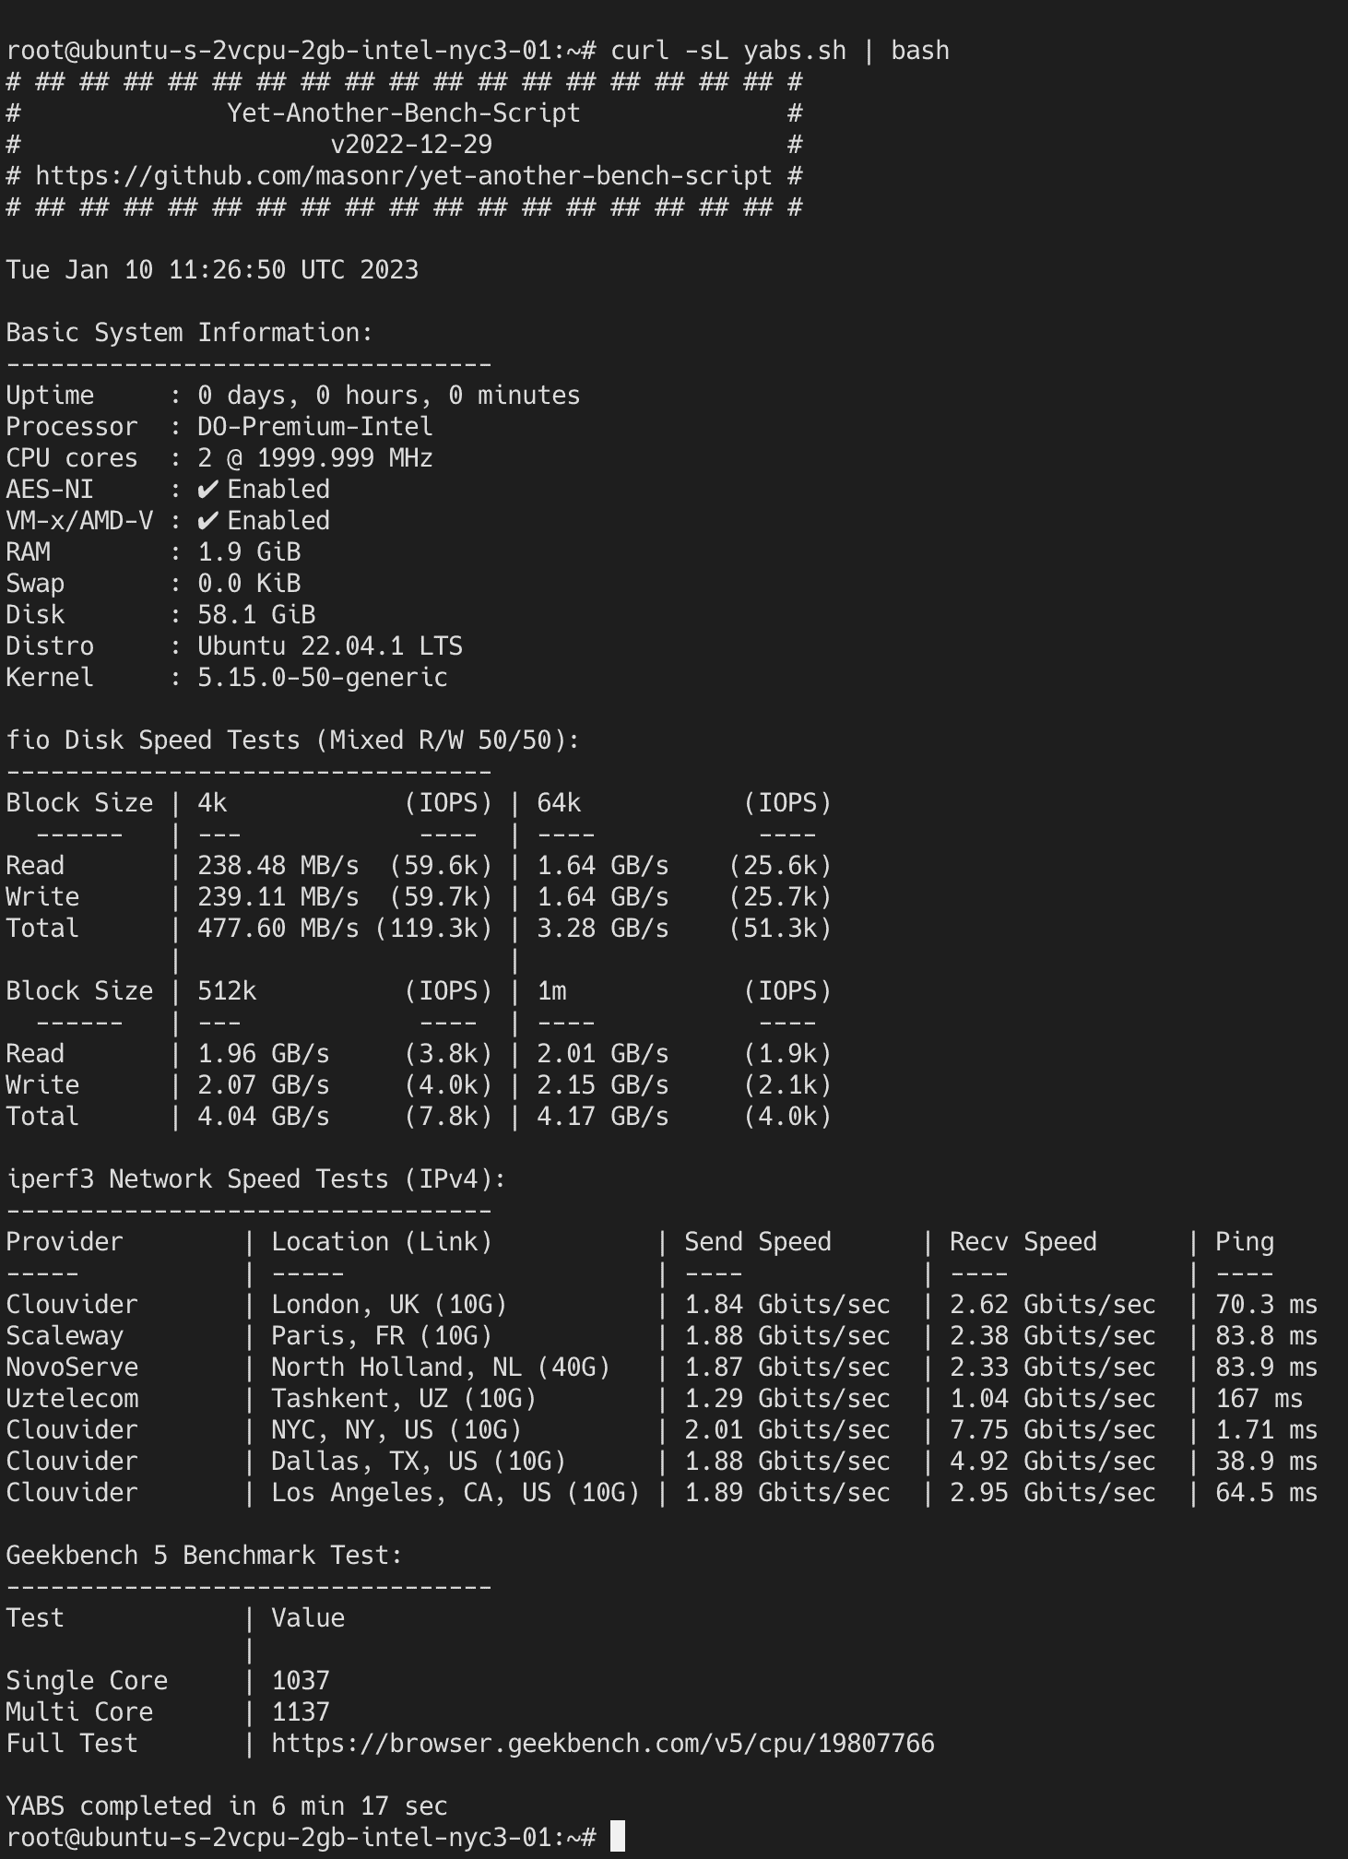Click the processor value 'DO-Premium-Intel'
Screen dimensions: 1348x1859
point(314,427)
